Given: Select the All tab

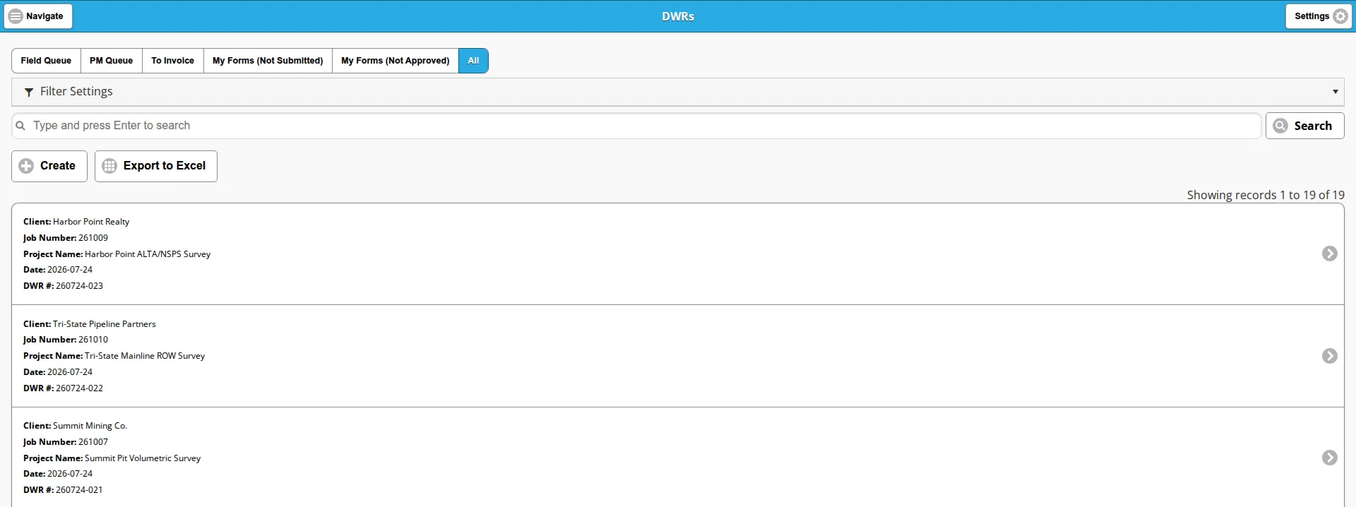Looking at the screenshot, I should (x=473, y=61).
